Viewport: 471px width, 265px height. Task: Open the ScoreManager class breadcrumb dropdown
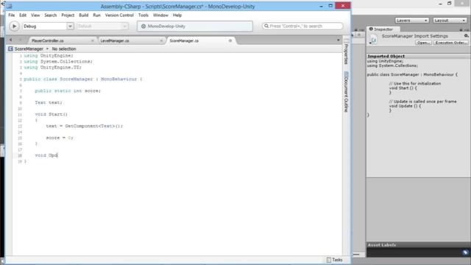coord(31,49)
